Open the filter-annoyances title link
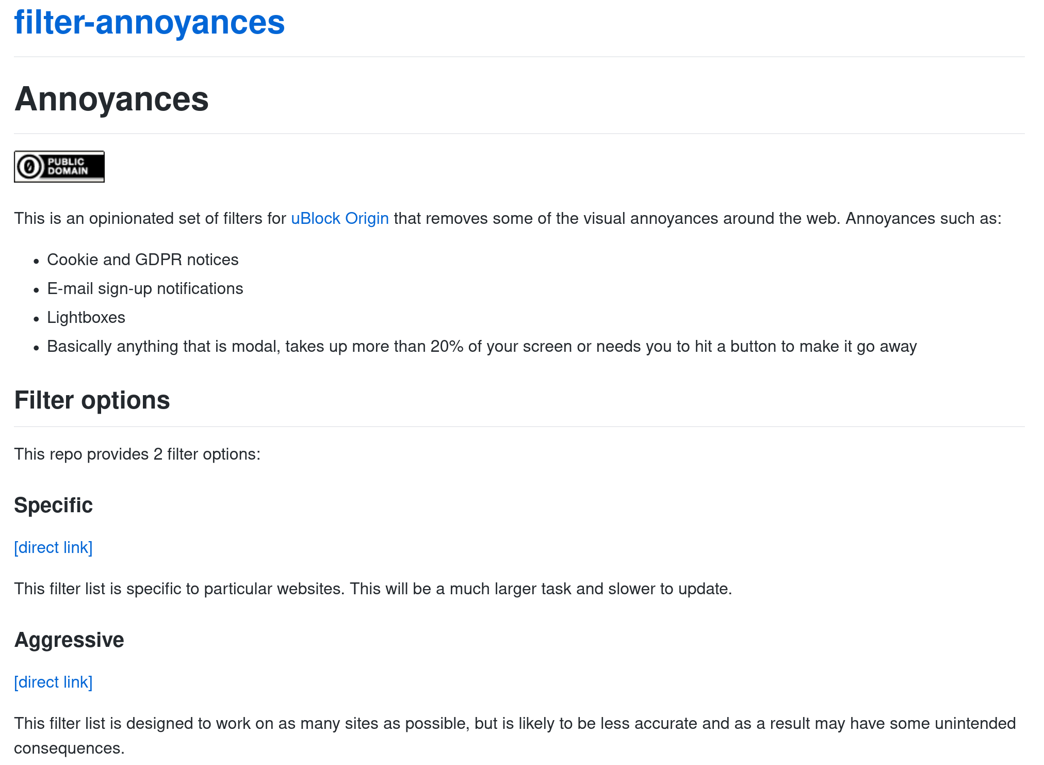Screen dimensions: 1044x765 tap(149, 23)
